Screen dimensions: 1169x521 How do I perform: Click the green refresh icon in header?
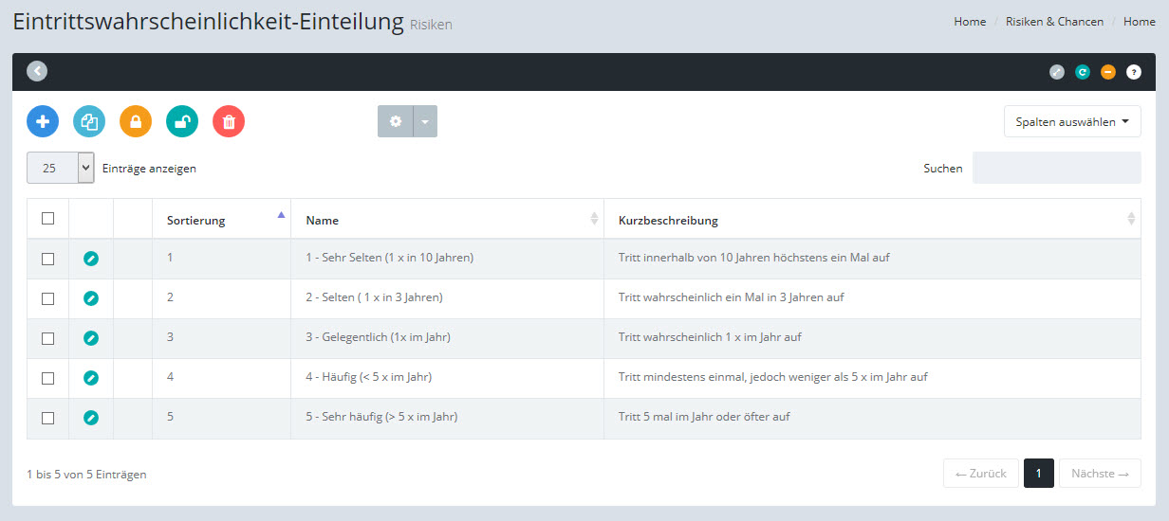[x=1083, y=72]
